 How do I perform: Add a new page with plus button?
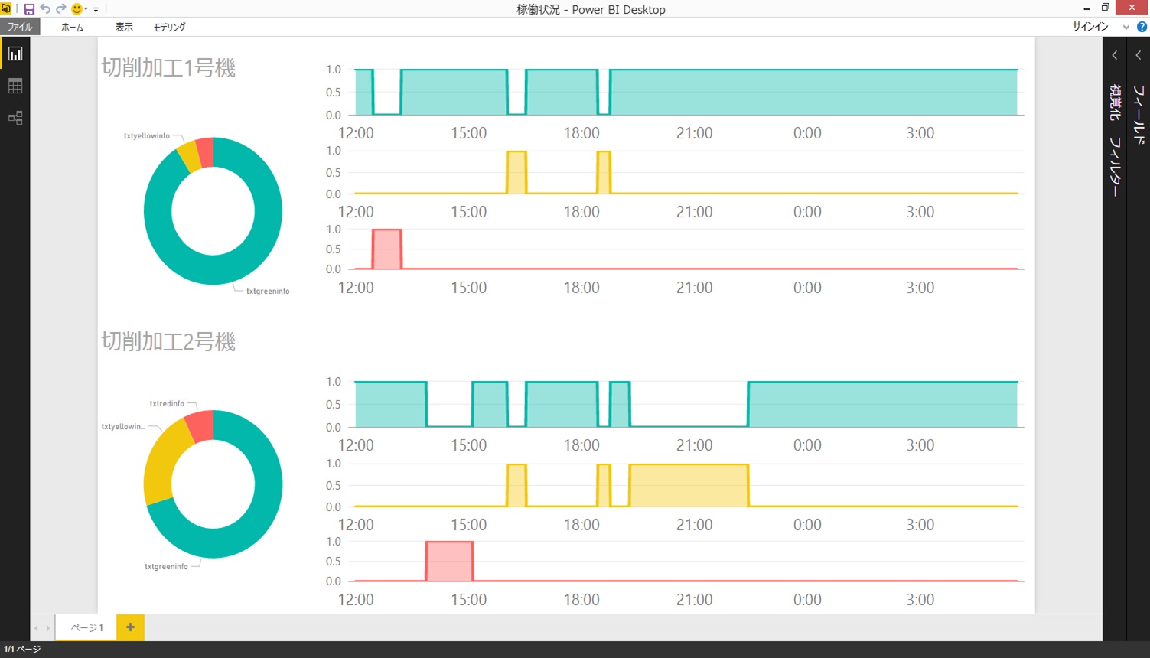(130, 627)
